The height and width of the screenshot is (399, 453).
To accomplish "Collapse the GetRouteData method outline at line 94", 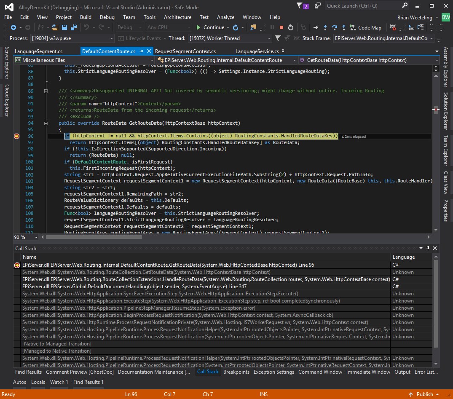I will click(46, 123).
